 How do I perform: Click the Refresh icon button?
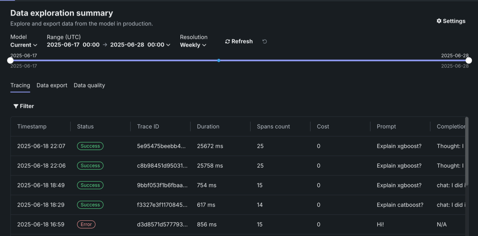(x=227, y=41)
